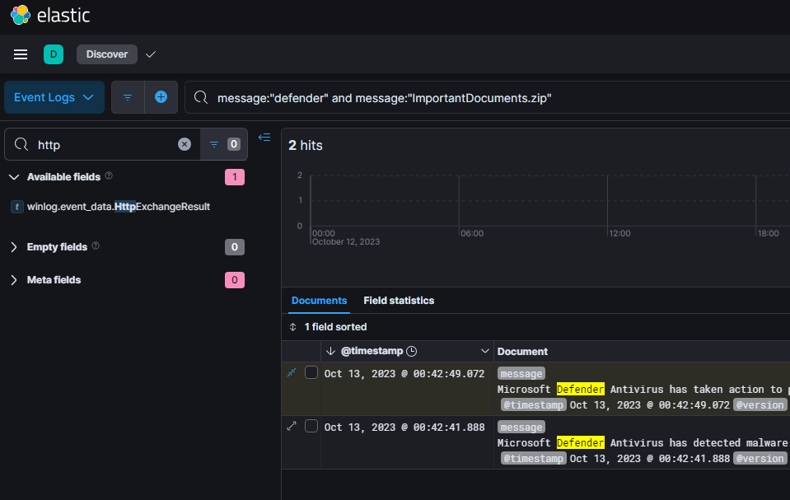Collapse the 00:42:49.072 document details
Image resolution: width=790 pixels, height=500 pixels.
click(292, 372)
